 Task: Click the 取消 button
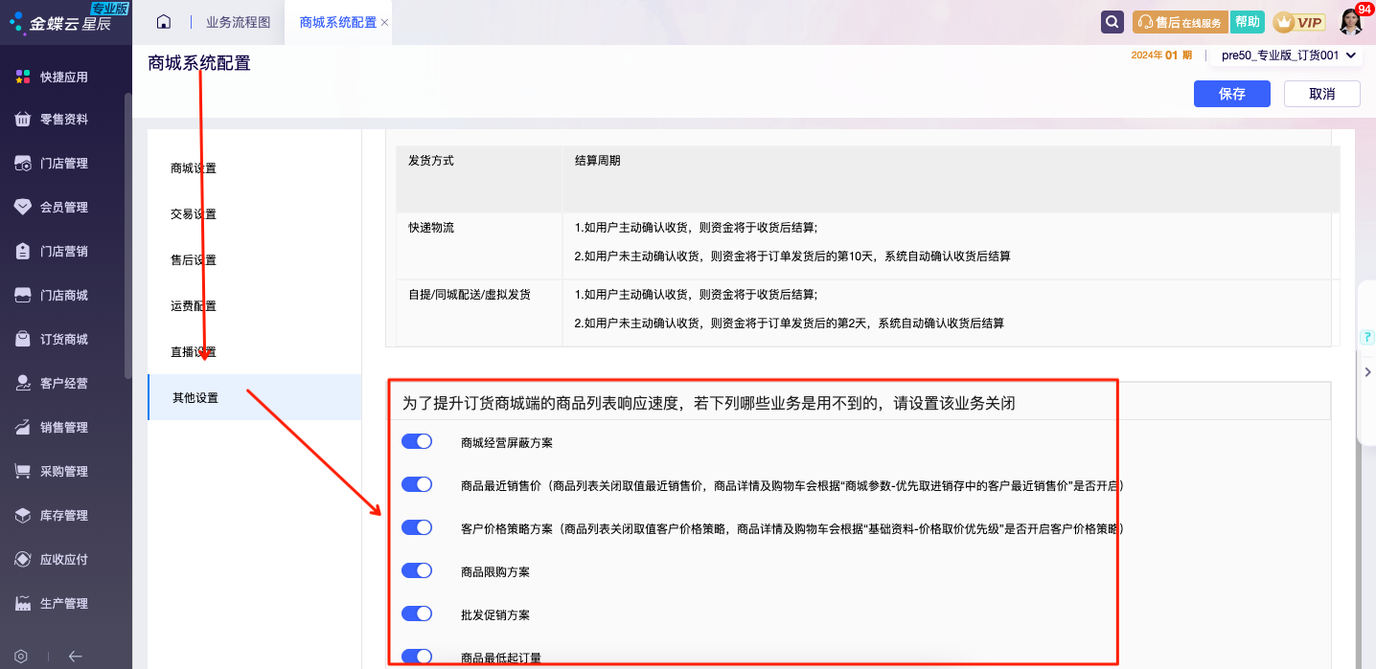click(x=1322, y=94)
